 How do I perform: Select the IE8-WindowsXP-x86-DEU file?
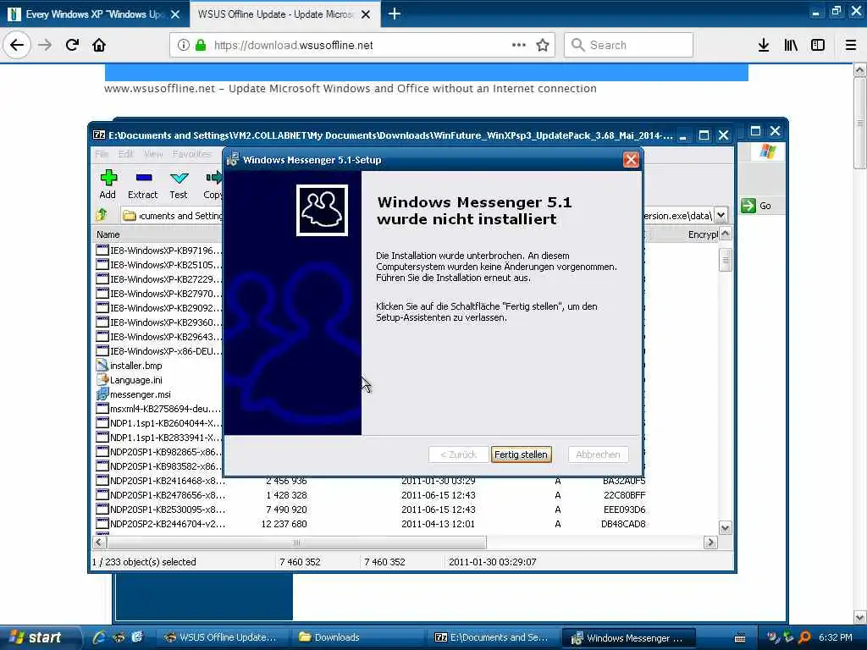[x=165, y=351]
